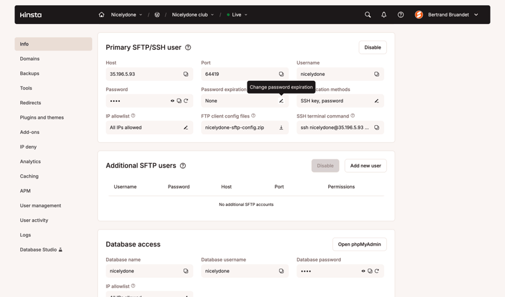Viewport: 505px width, 297px height.
Task: Click 'No additional SFTP accounts' text
Action: (246, 205)
